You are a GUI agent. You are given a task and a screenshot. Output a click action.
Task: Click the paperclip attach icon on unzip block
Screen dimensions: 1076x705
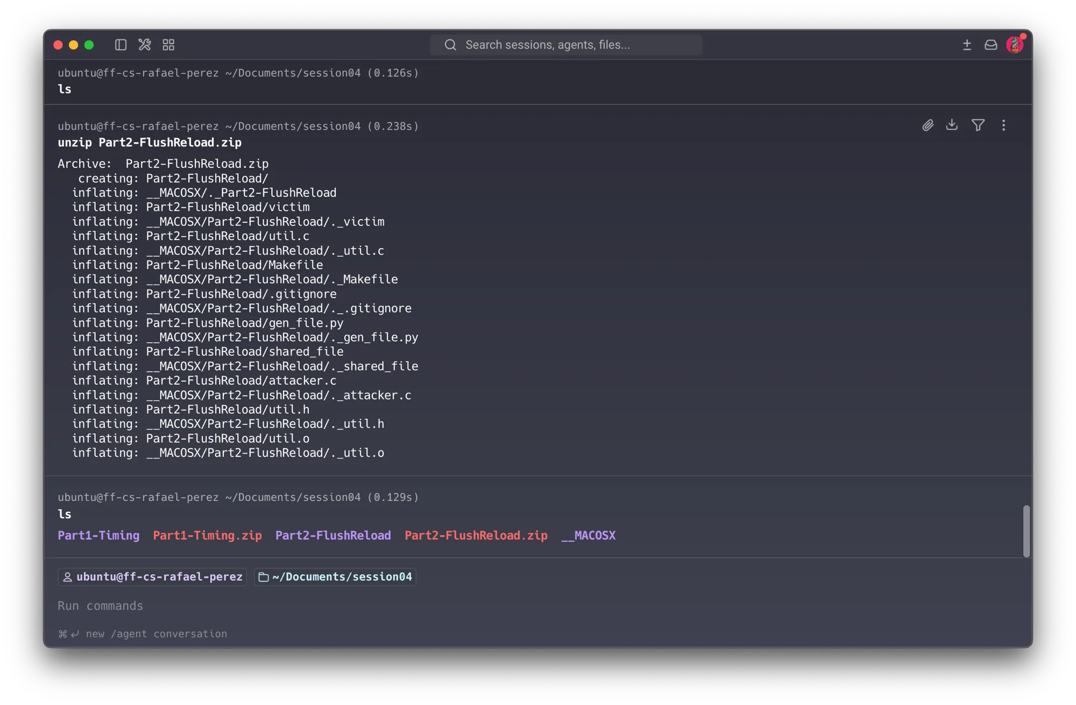click(928, 125)
